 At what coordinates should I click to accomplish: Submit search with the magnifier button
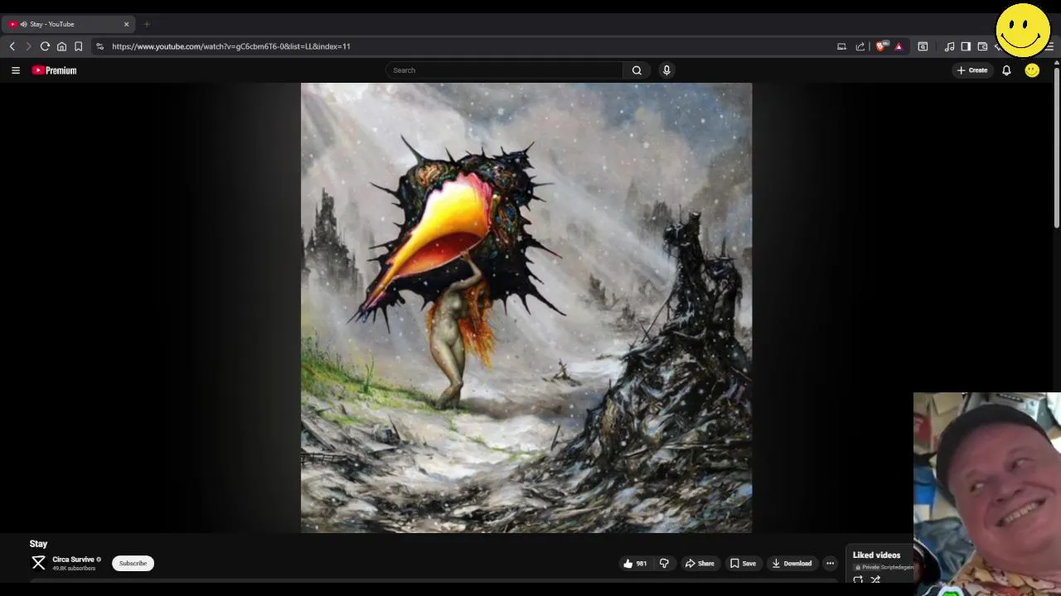tap(637, 70)
